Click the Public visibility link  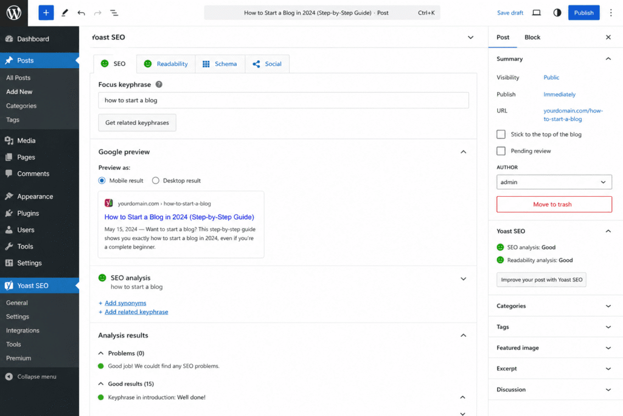coord(551,77)
